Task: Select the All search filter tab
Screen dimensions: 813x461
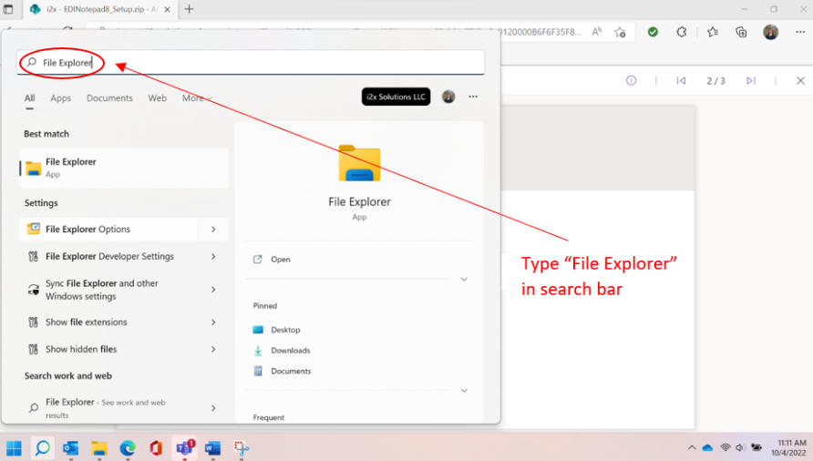Action: tap(29, 98)
